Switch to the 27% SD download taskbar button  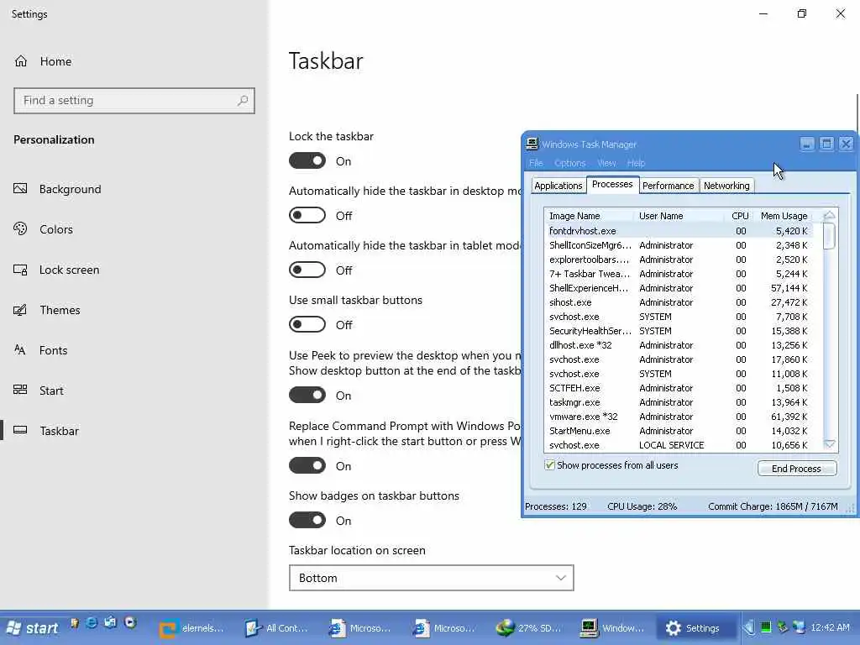click(529, 628)
